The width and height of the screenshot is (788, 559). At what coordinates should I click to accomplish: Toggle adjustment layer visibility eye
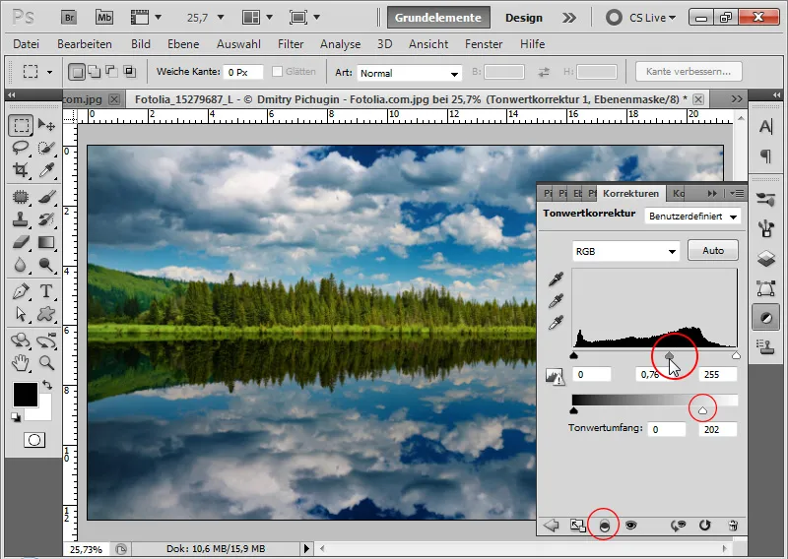coord(630,526)
